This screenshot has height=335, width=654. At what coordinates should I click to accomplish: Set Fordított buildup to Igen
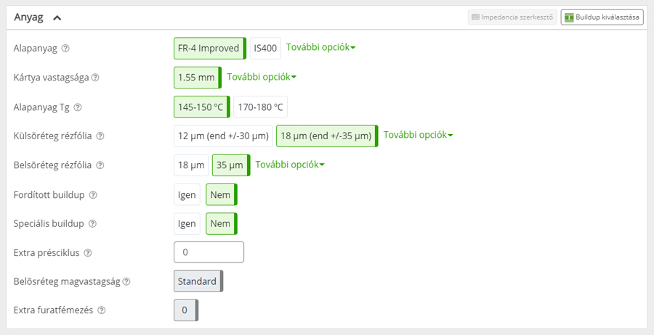click(187, 195)
